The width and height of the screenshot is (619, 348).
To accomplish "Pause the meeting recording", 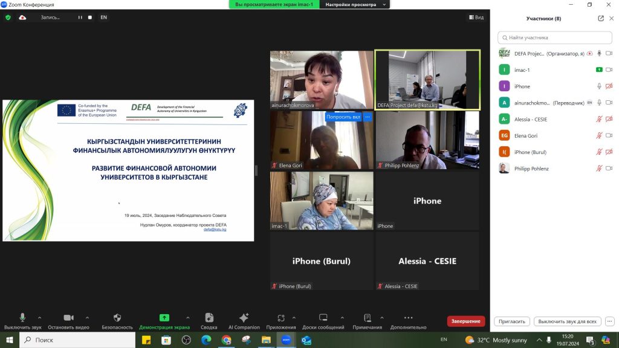I will (80, 18).
